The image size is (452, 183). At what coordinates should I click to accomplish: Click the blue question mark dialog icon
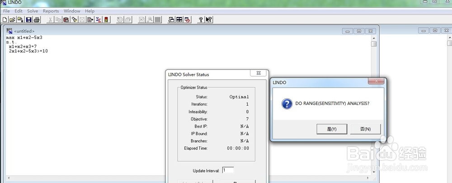[x=287, y=104]
